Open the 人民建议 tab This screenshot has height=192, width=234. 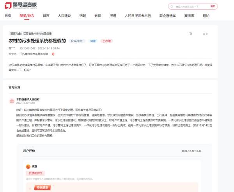[64, 16]
